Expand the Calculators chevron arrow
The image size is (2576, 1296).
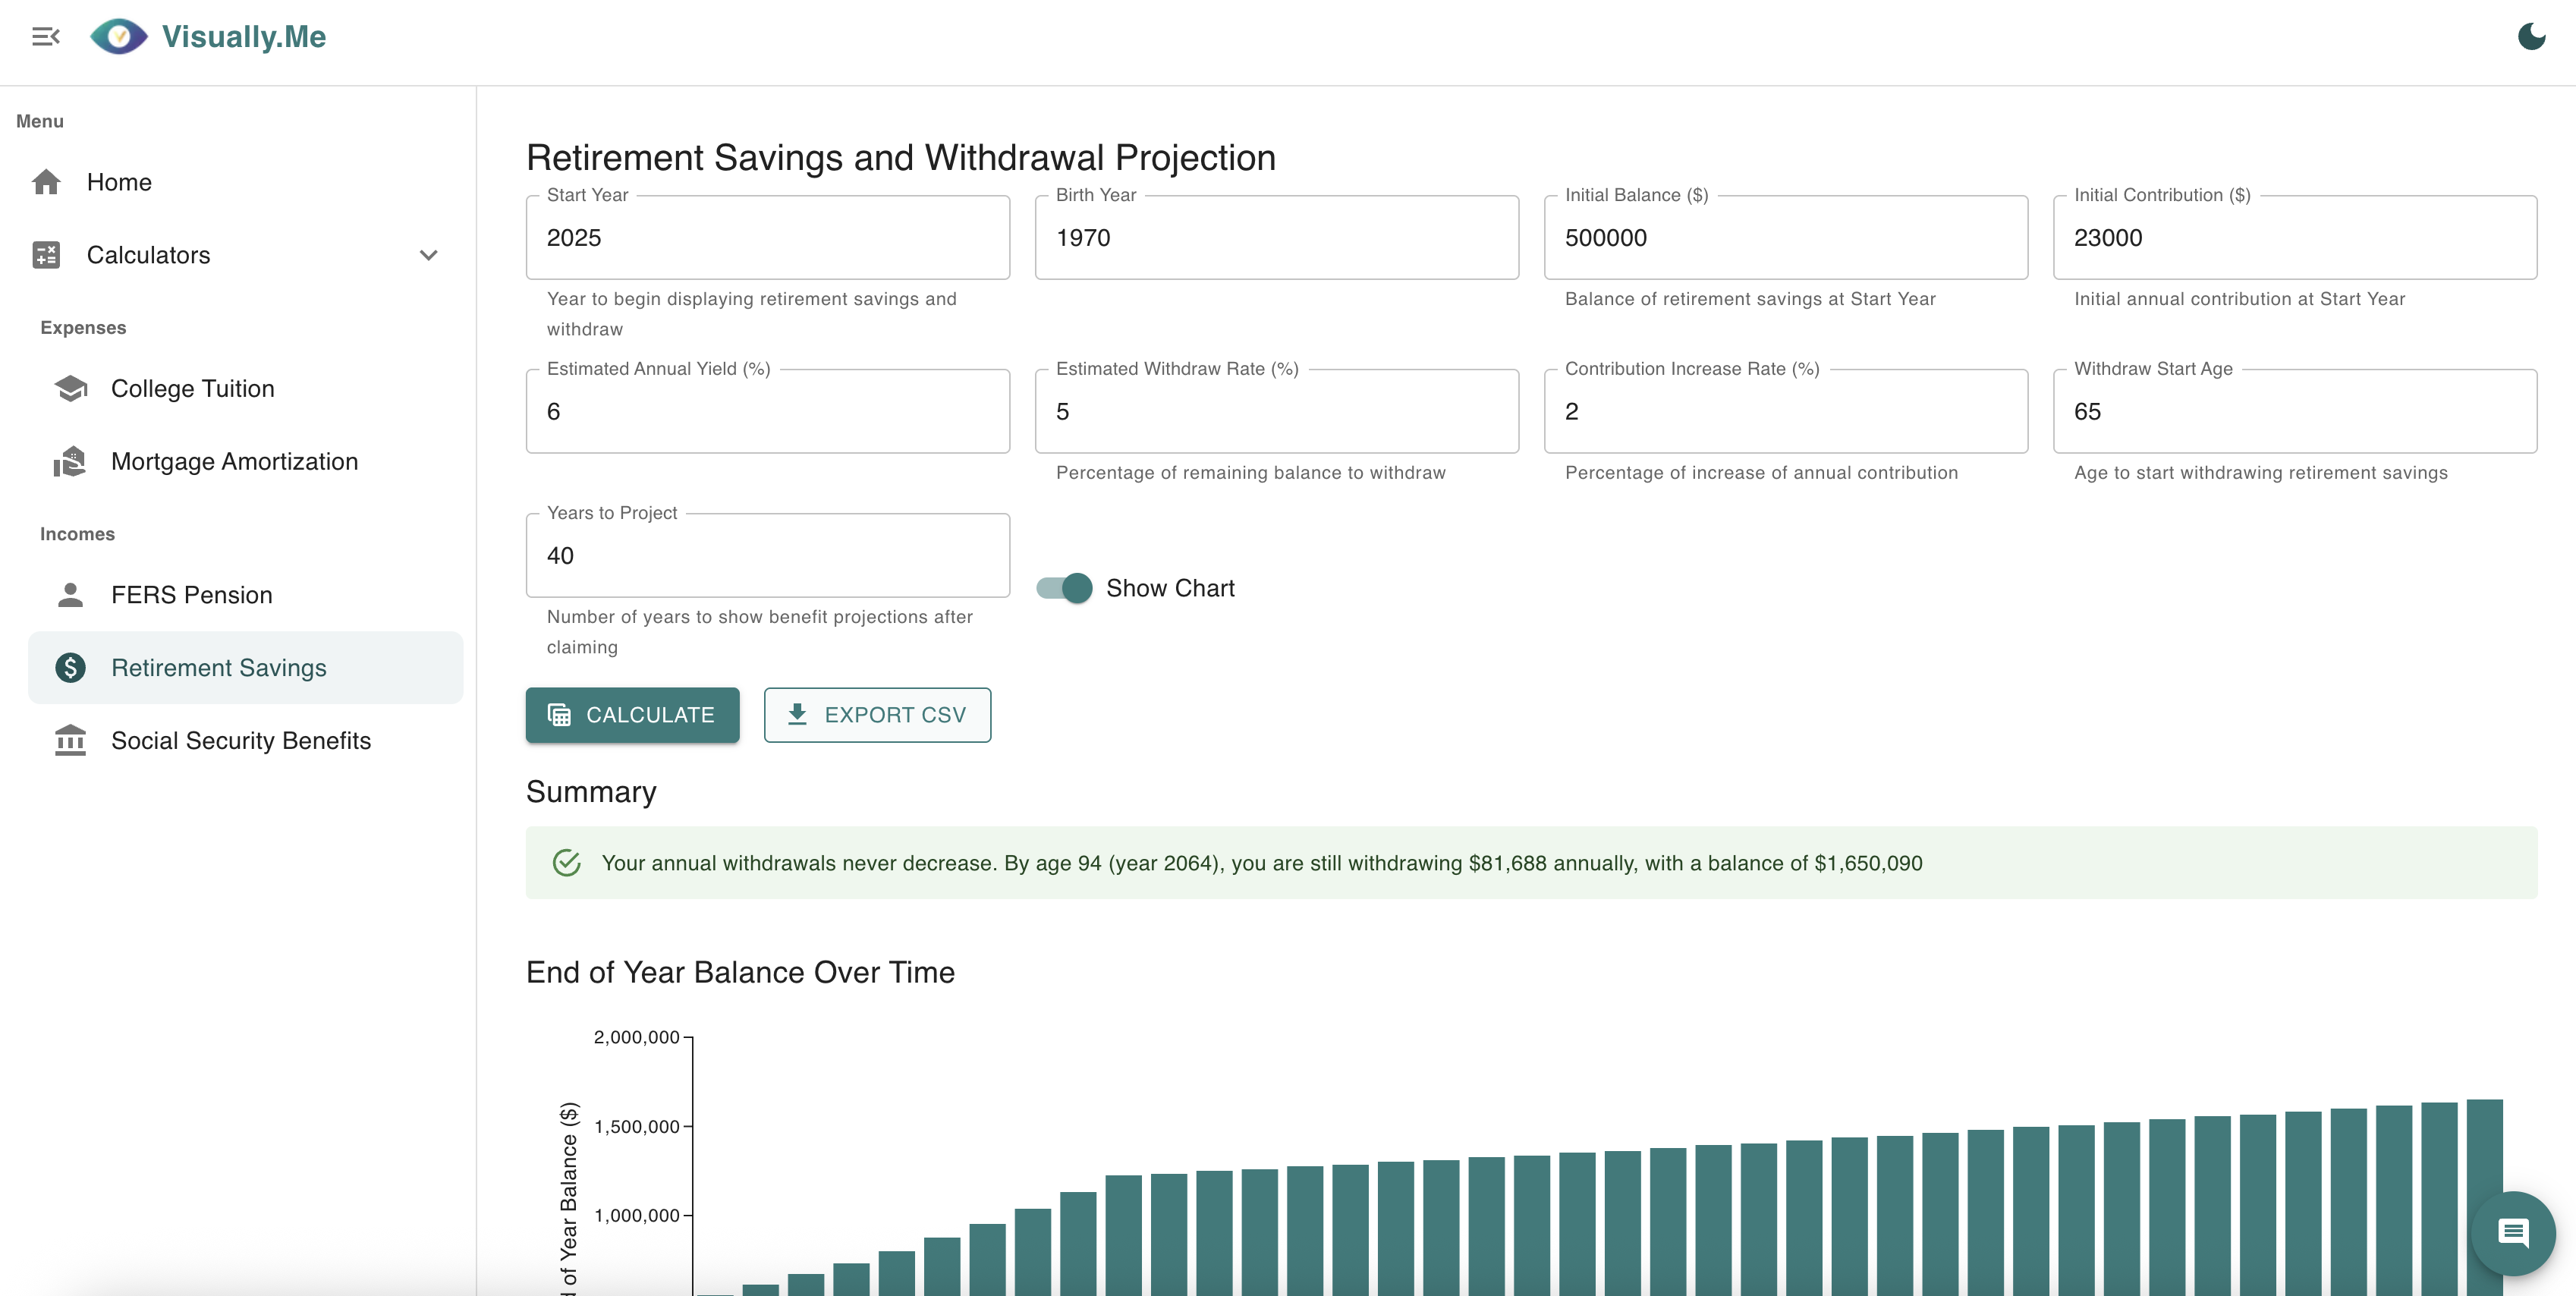tap(429, 255)
